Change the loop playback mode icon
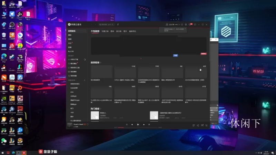 click(127, 124)
